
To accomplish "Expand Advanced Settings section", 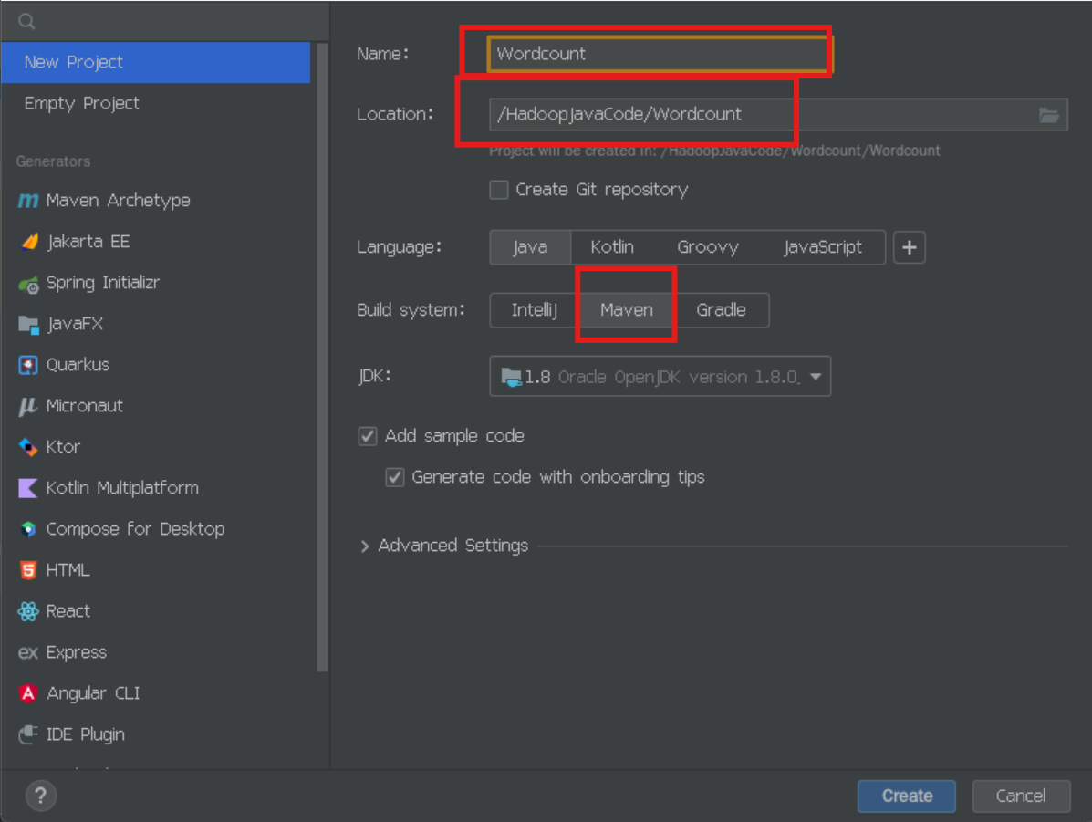I will point(364,546).
